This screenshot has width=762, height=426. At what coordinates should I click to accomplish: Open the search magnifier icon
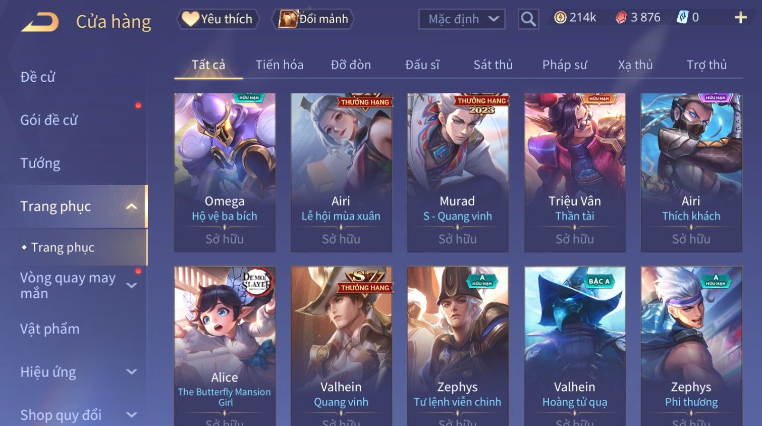tap(528, 19)
